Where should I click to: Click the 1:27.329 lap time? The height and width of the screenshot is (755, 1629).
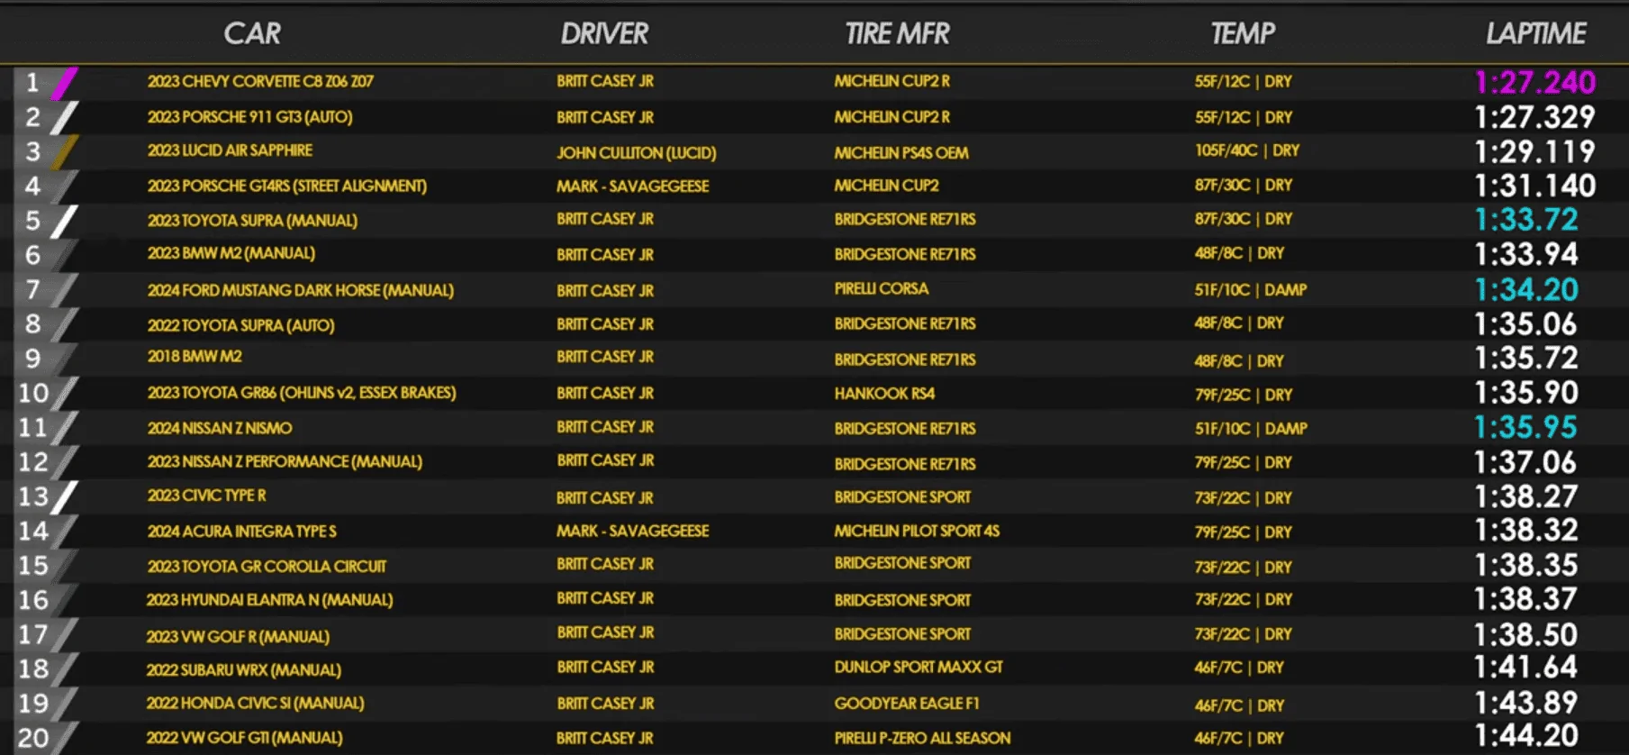point(1535,117)
